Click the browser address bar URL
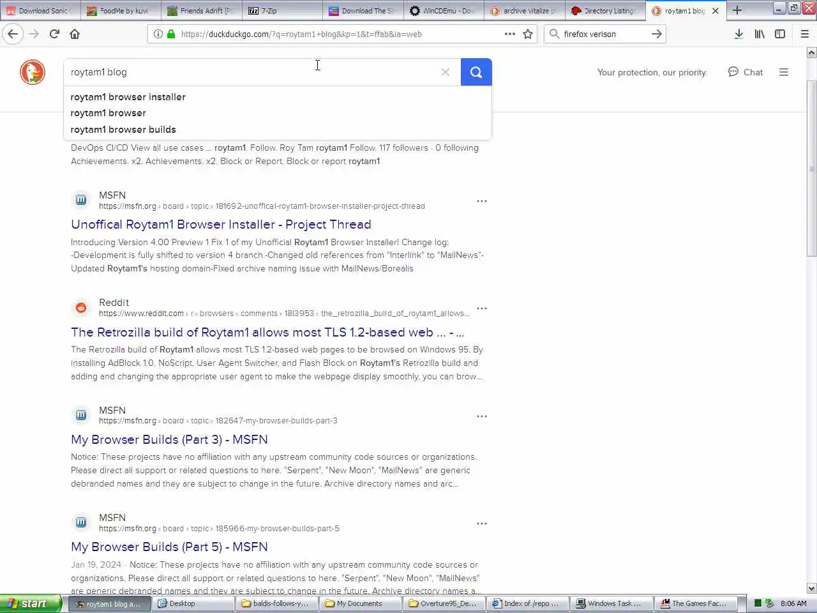This screenshot has height=613, width=817. 301,34
